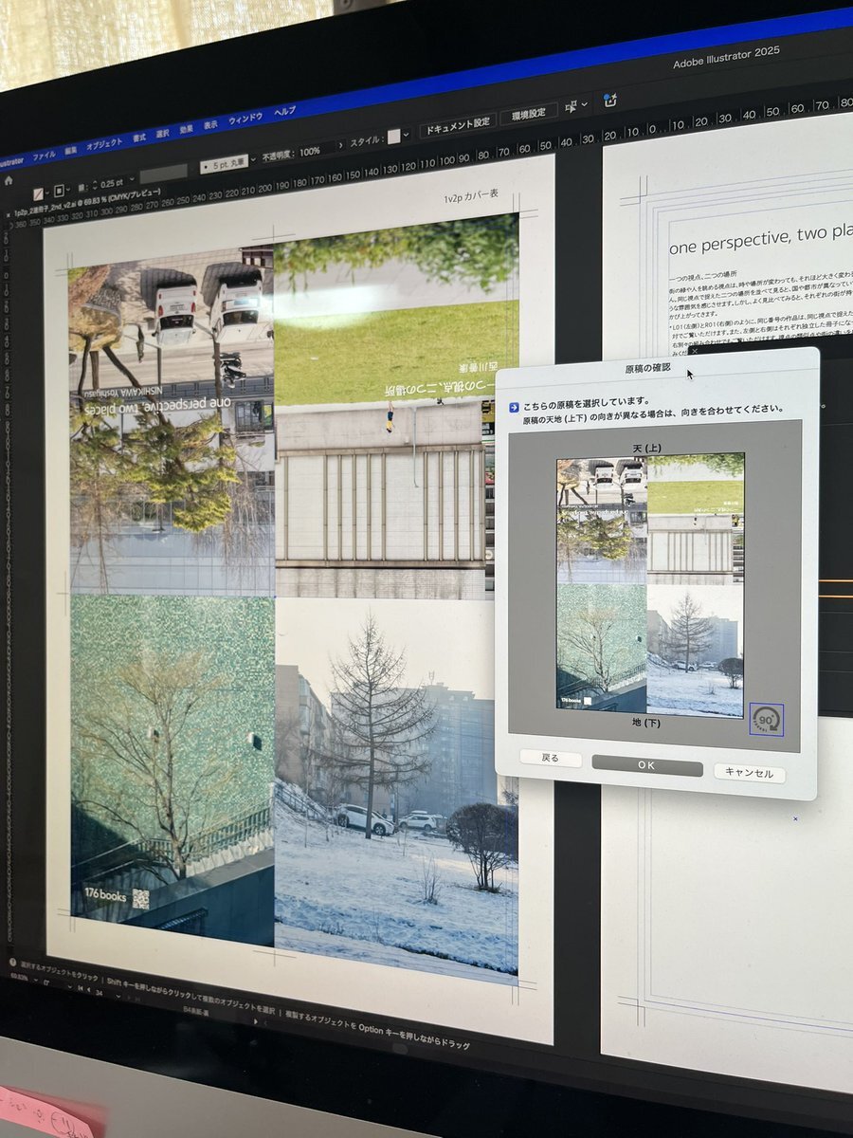Click the 'one perspective, two pla' heading text

click(x=761, y=240)
